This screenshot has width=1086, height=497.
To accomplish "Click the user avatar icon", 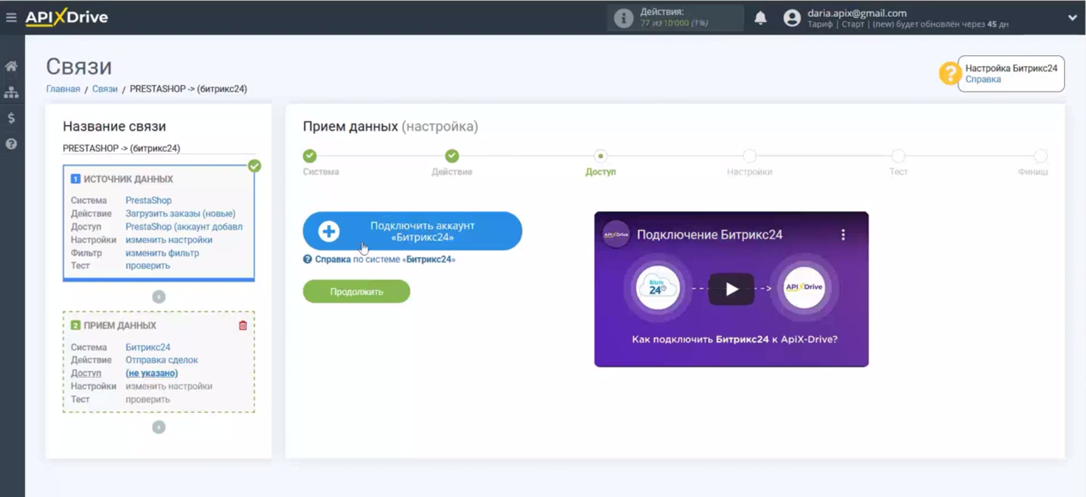I will pyautogui.click(x=792, y=18).
